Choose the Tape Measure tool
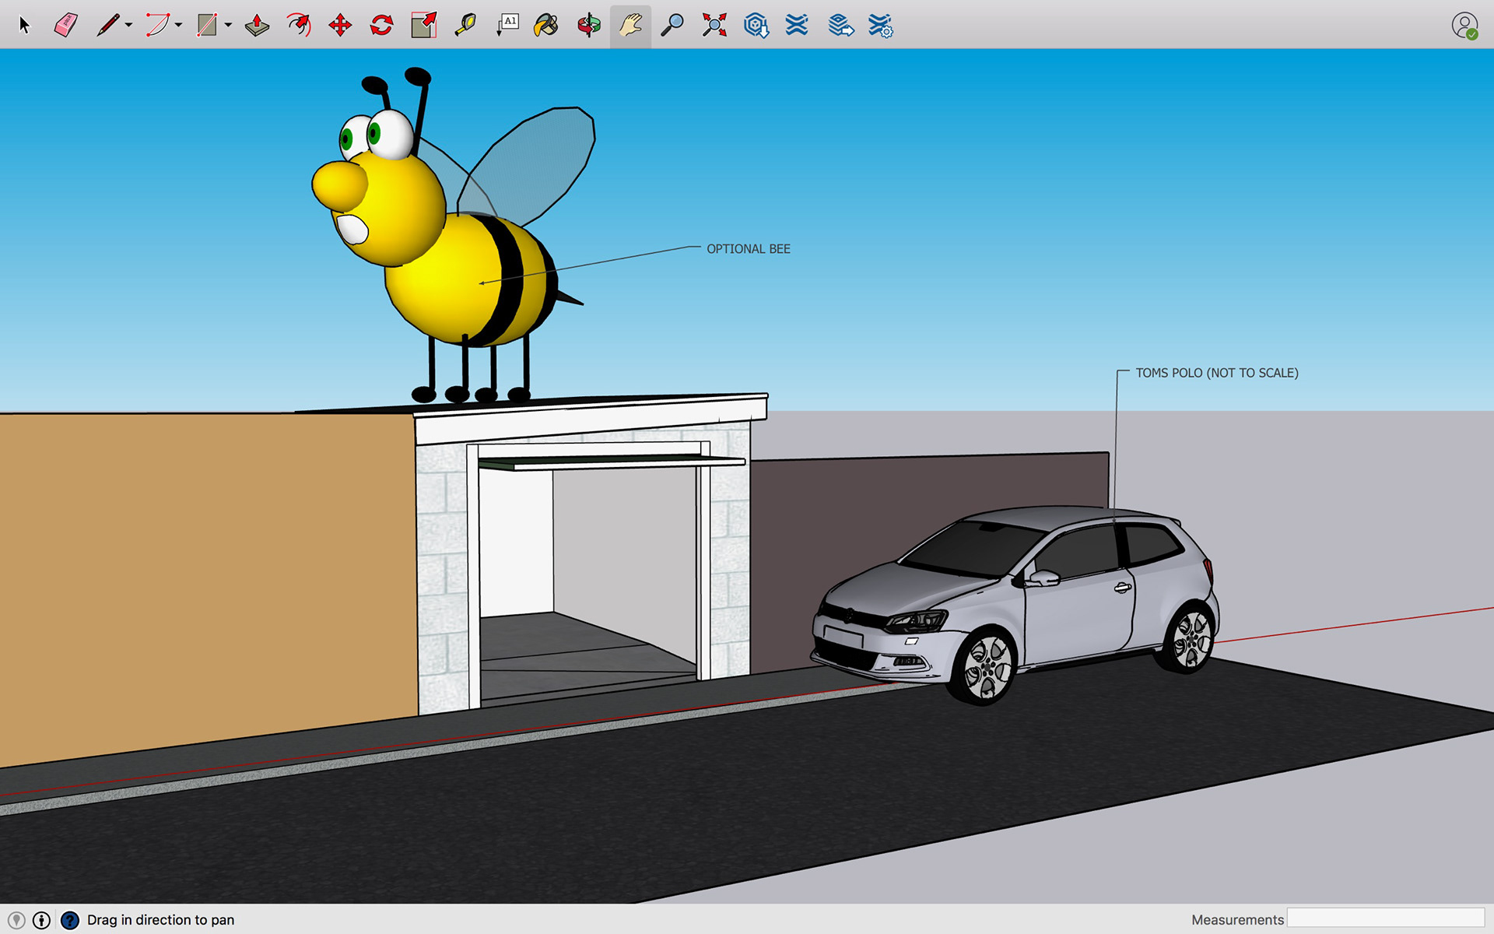The image size is (1494, 934). (465, 26)
